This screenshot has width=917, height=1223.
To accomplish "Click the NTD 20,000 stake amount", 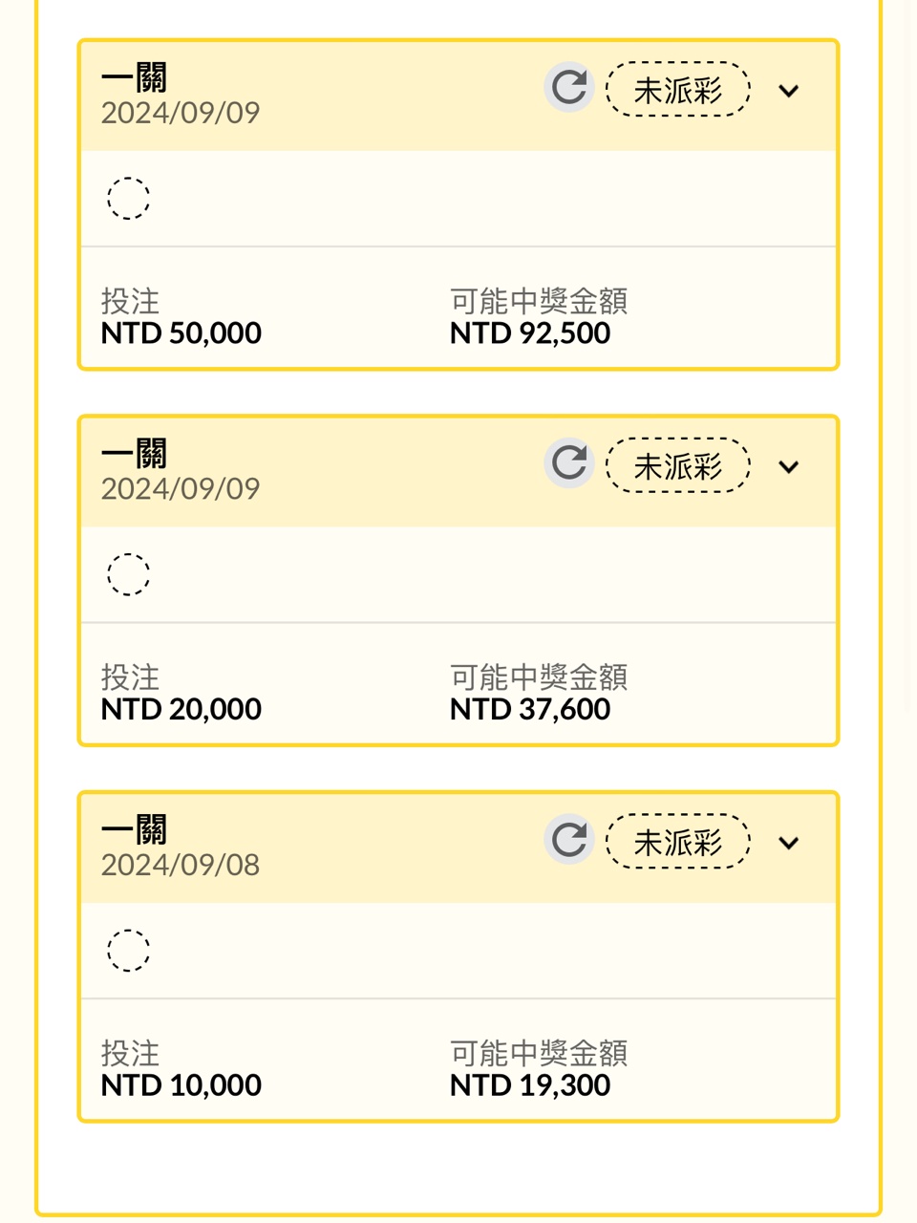I will tap(181, 710).
